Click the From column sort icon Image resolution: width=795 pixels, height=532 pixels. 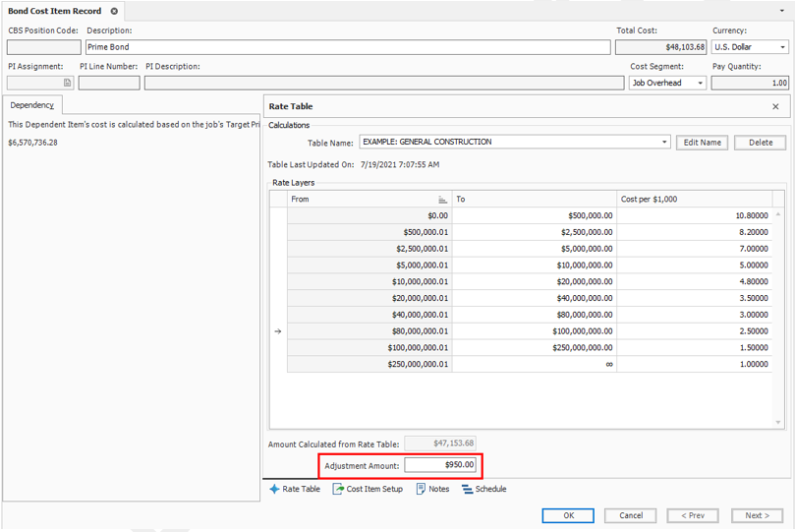coord(442,200)
